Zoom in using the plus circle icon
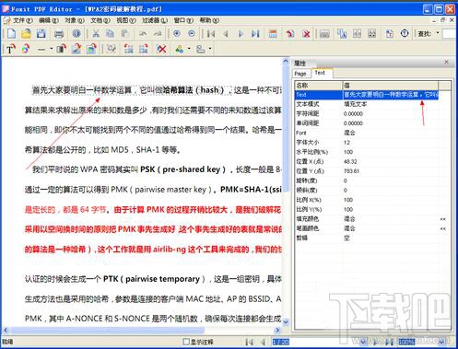 [x=177, y=33]
